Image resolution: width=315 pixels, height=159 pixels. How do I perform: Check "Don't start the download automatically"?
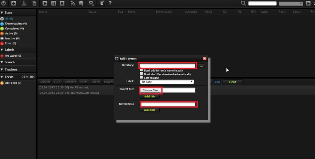(142, 74)
